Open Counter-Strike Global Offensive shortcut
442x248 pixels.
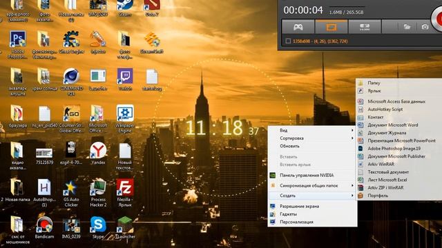[x=71, y=118]
